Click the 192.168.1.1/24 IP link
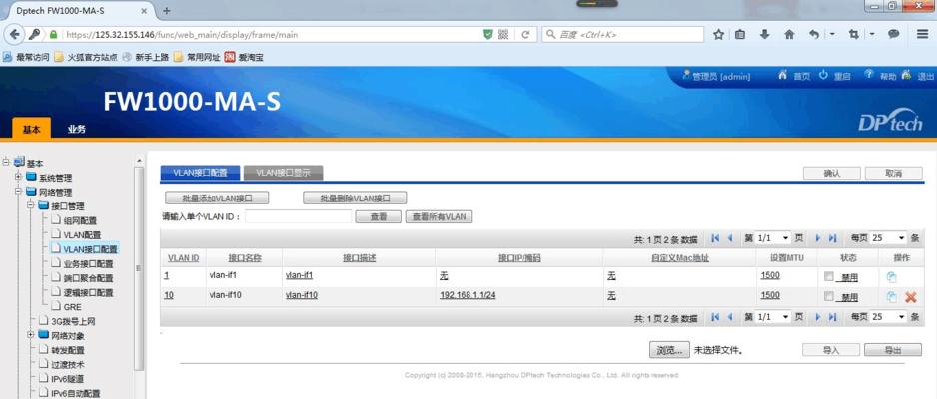The height and width of the screenshot is (399, 937). [x=468, y=296]
